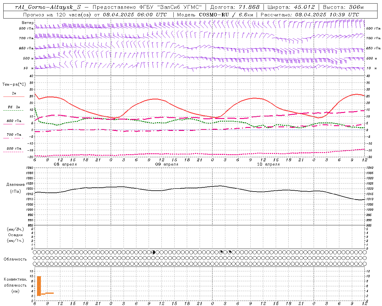The width and height of the screenshot is (382, 306).
Task: Click the Давление pressure panel label
Action: coord(16,185)
